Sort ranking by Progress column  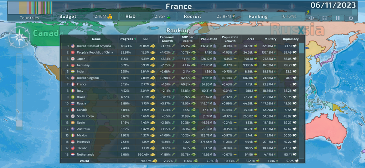[128, 39]
